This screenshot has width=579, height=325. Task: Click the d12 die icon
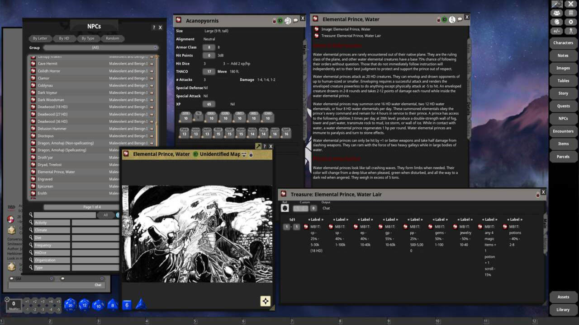(84, 305)
